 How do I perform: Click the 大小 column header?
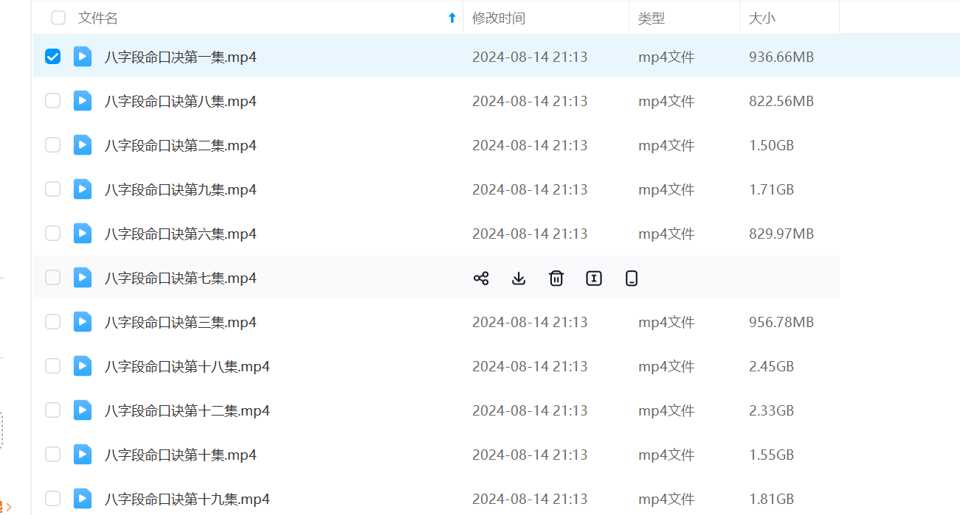762,18
